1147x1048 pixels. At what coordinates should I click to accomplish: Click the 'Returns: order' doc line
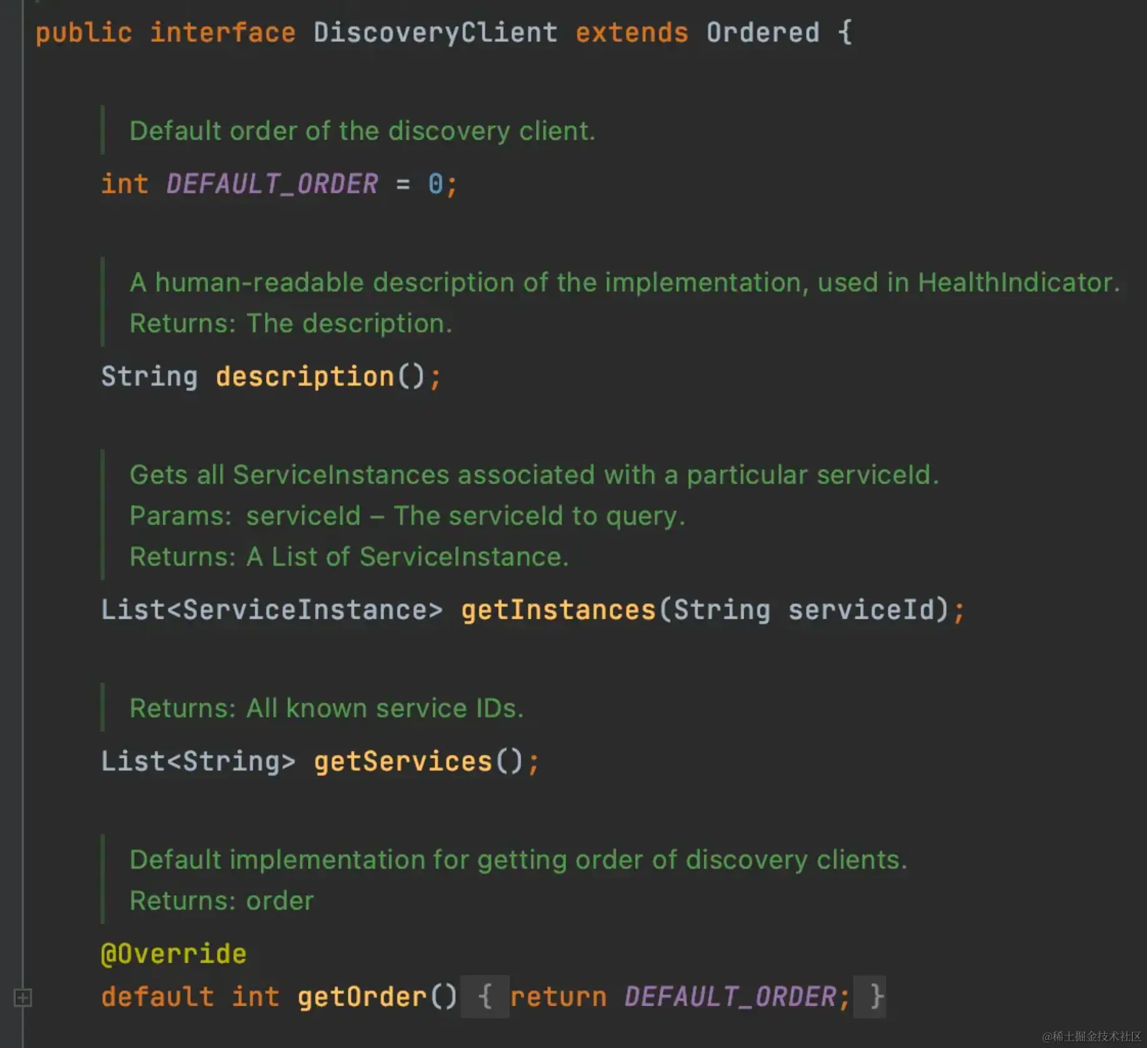coord(222,901)
